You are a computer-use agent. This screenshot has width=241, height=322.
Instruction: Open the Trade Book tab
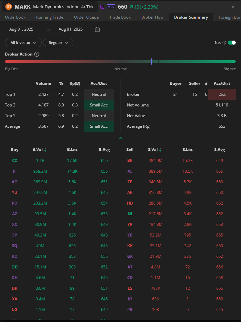tap(120, 17)
